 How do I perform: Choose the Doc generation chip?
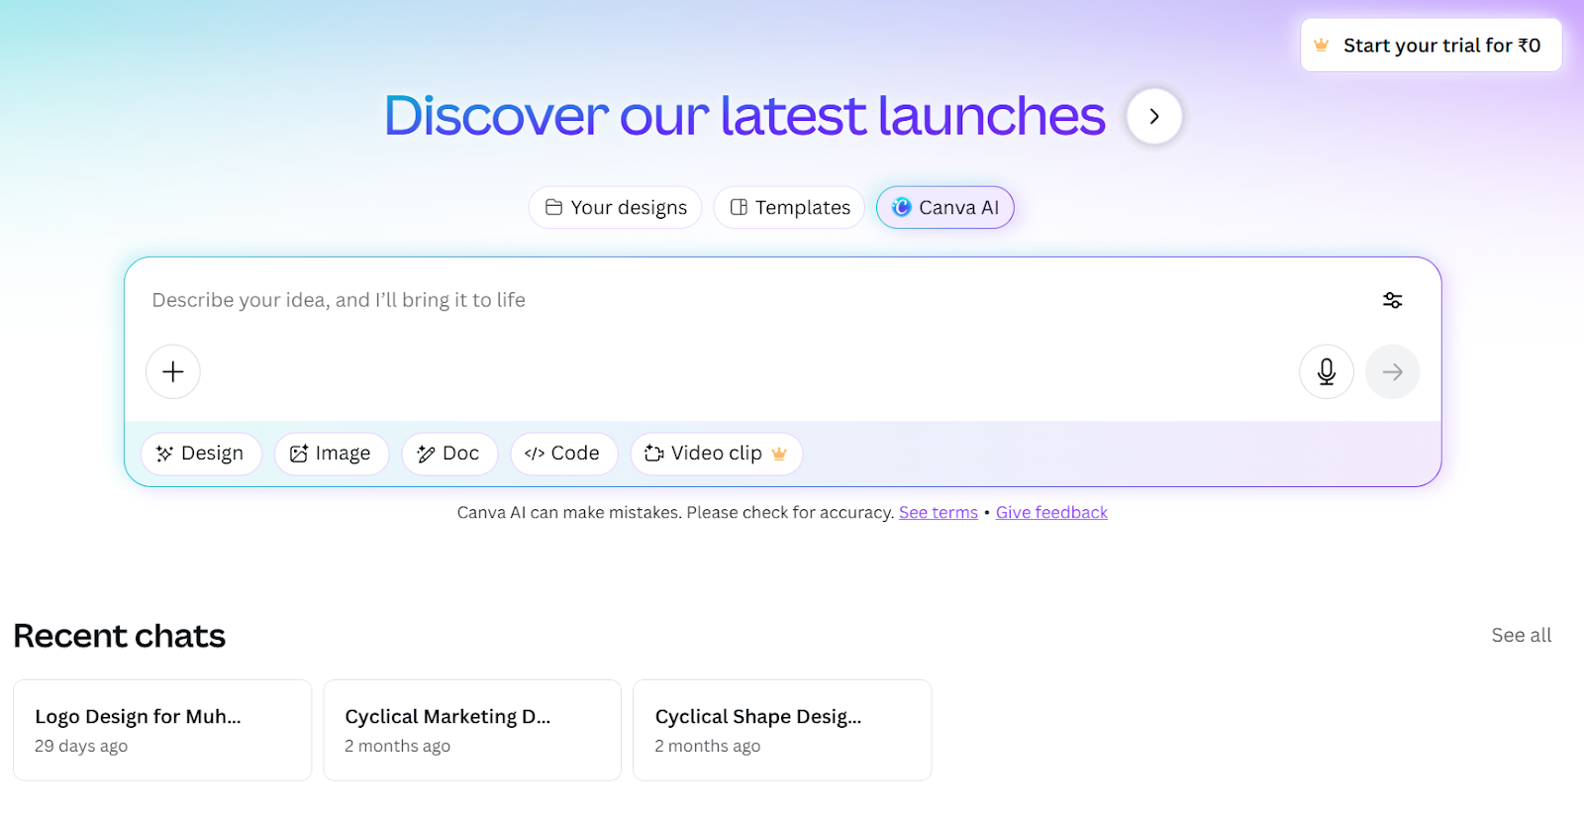449,454
